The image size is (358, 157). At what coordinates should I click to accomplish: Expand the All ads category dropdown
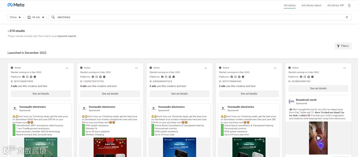[36, 17]
